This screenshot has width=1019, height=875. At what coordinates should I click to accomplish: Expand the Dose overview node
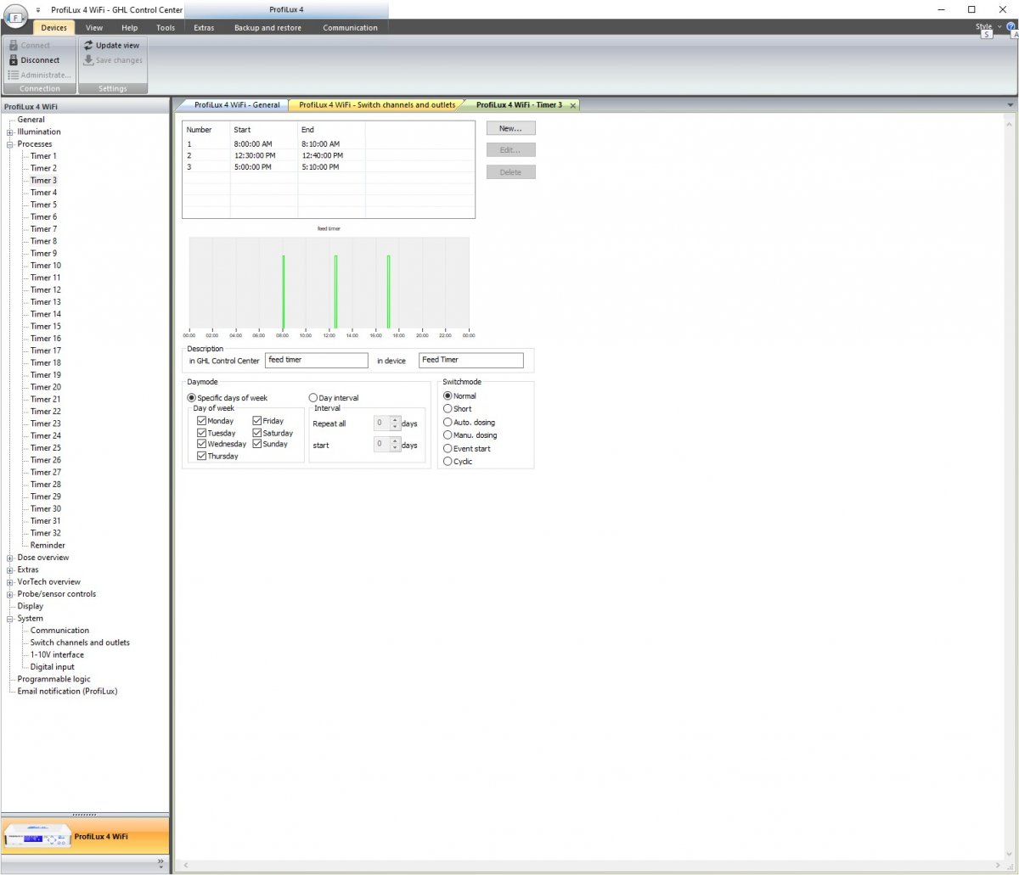pos(9,558)
